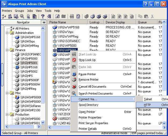Click the All Printers icon in Navigator
Image resolution: width=168 pixels, height=136 pixels.
[x=12, y=28]
